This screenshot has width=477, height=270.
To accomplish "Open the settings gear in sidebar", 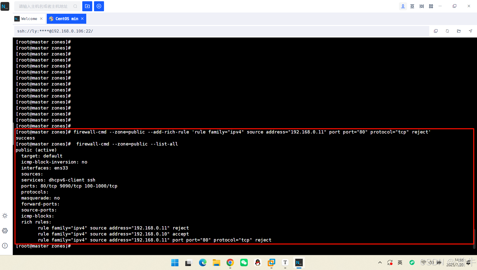I will pyautogui.click(x=5, y=231).
